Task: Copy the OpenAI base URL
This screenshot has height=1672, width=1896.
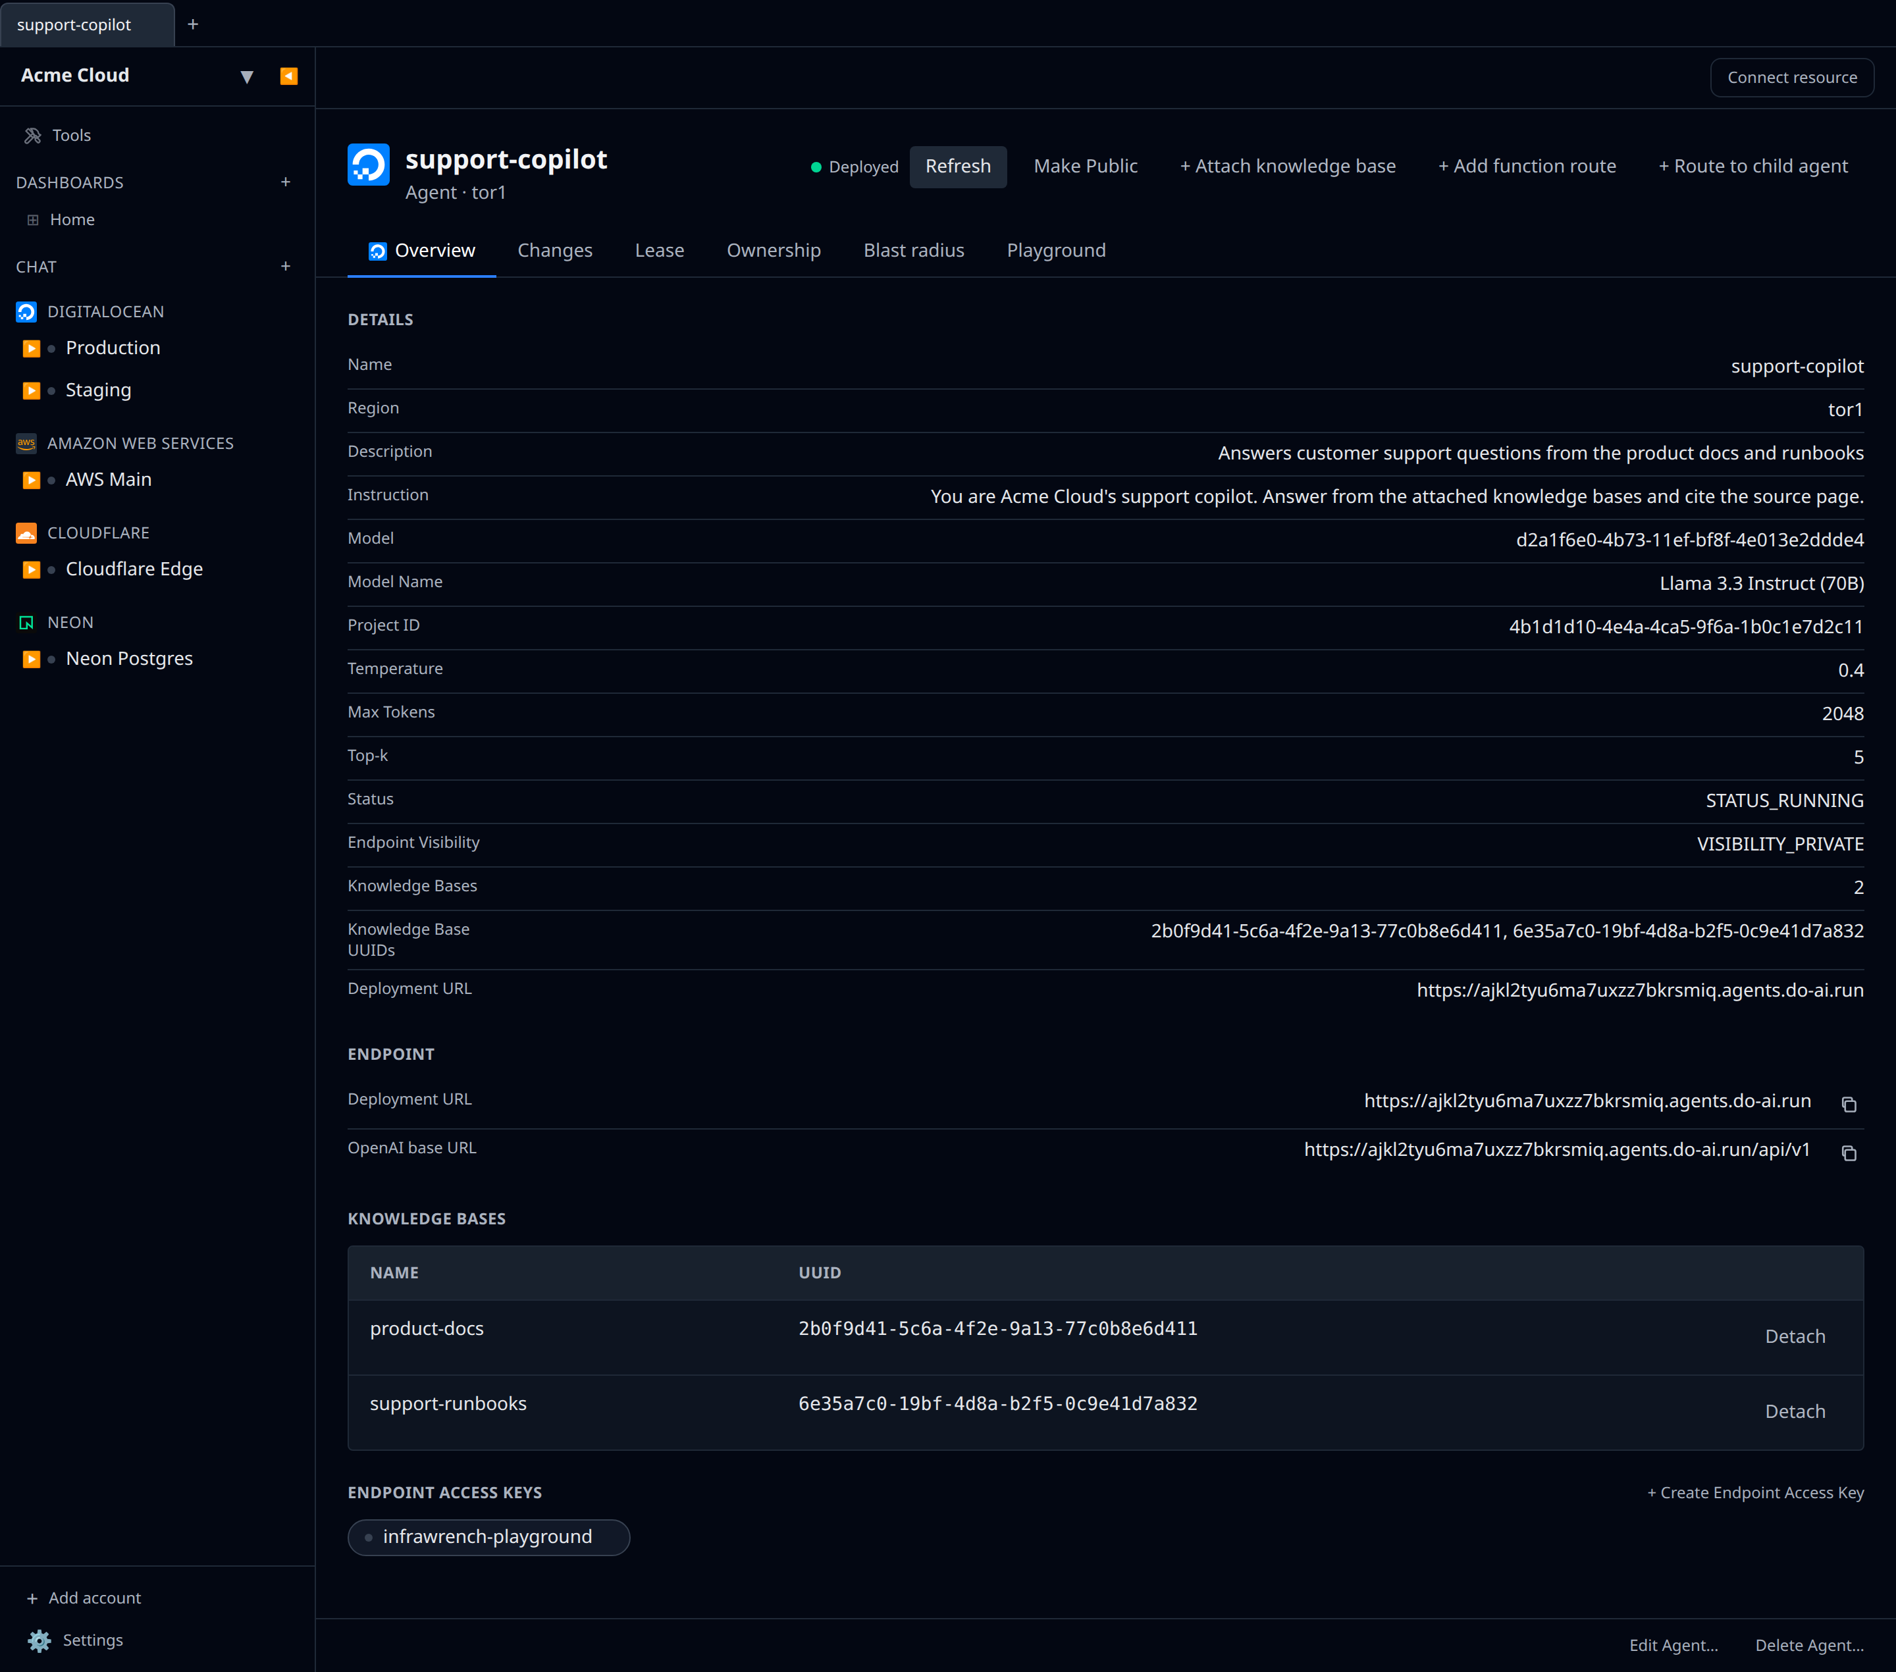Action: coord(1848,1153)
